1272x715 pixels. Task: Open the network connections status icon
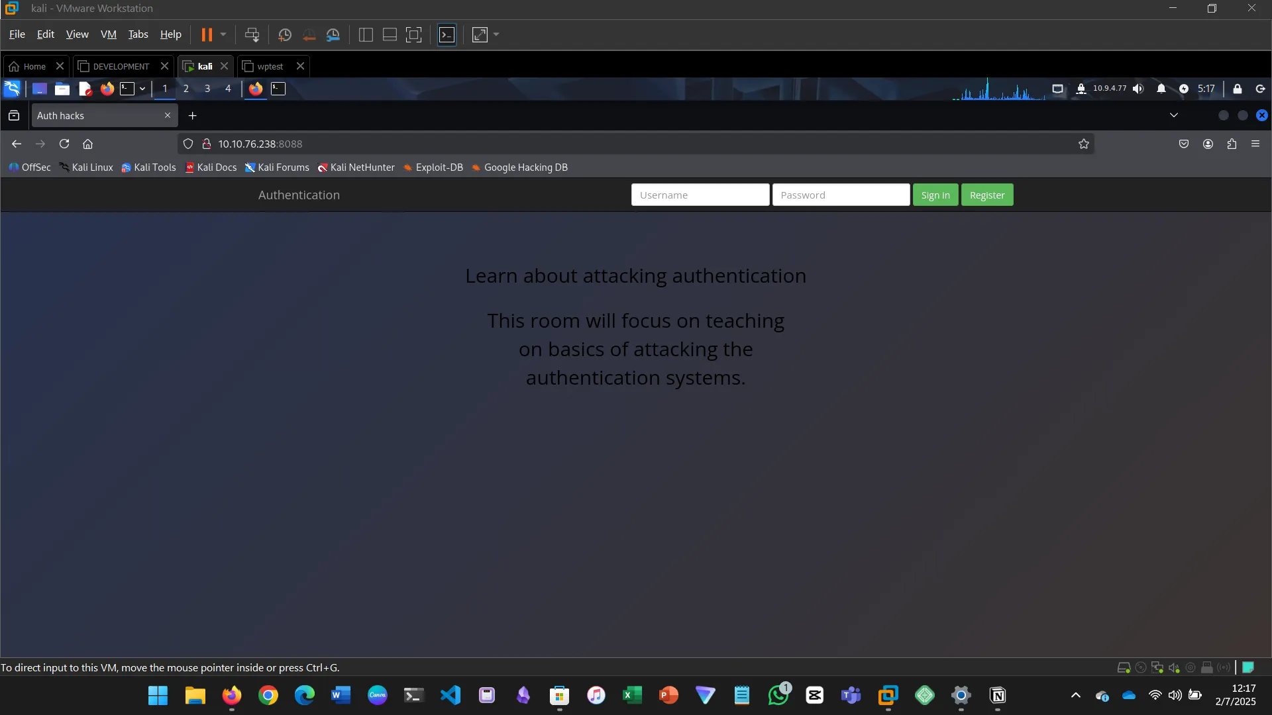1057,88
